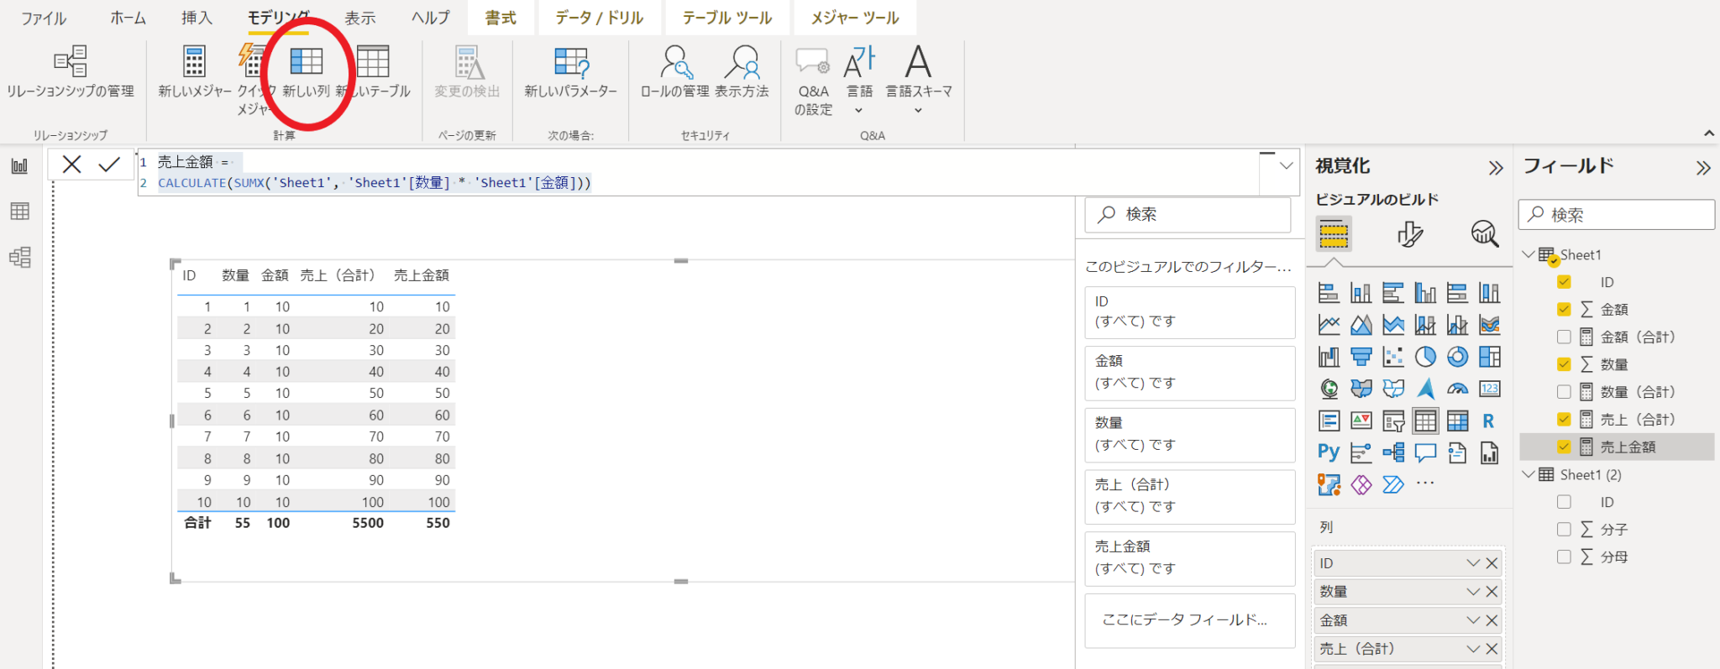Select the pie chart visual icon
The width and height of the screenshot is (1720, 669).
point(1425,357)
